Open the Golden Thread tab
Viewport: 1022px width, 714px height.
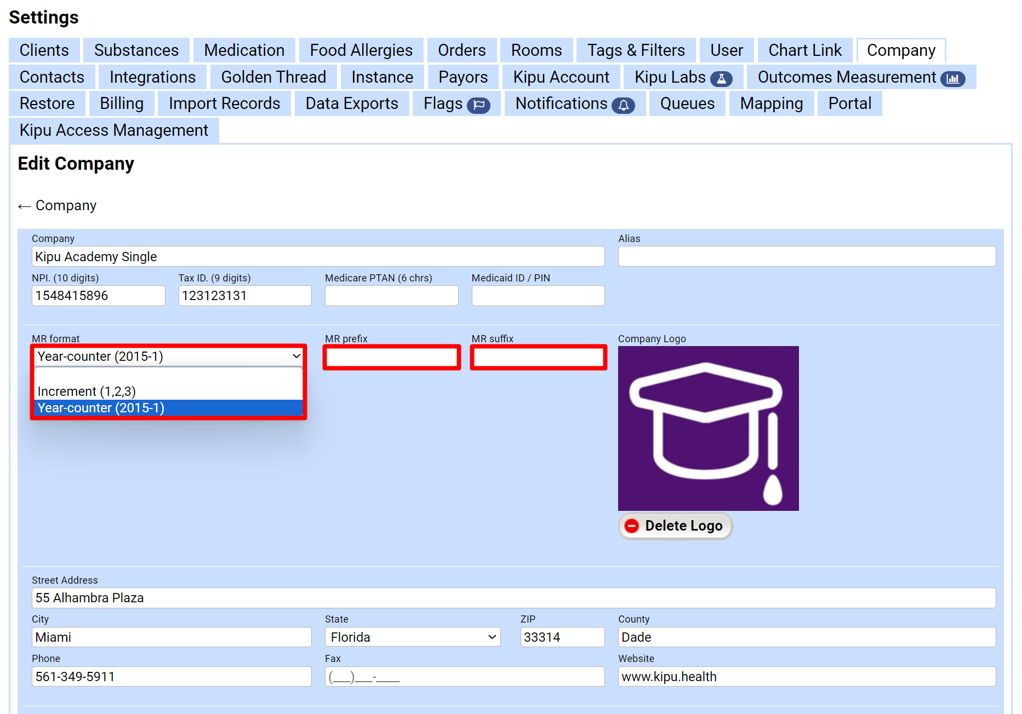click(273, 77)
